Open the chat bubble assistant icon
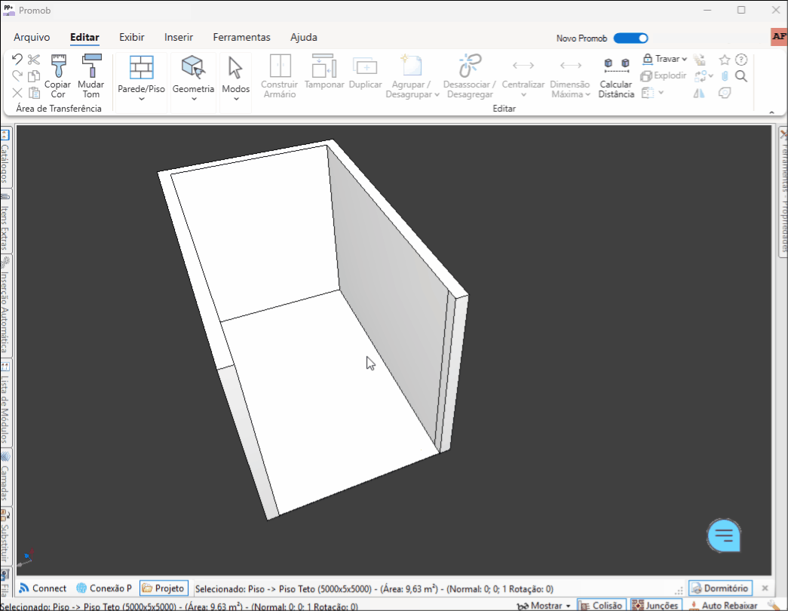This screenshot has height=611, width=788. tap(724, 536)
